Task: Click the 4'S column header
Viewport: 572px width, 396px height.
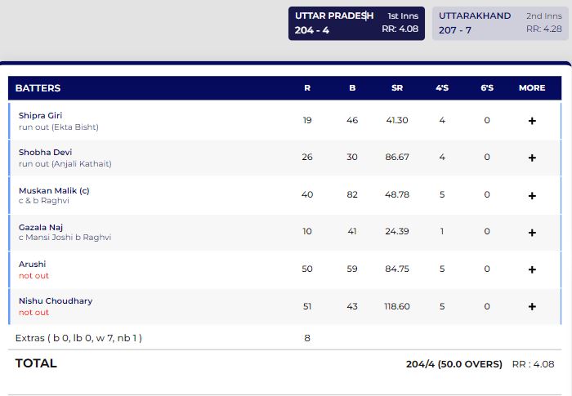Action: pos(442,88)
